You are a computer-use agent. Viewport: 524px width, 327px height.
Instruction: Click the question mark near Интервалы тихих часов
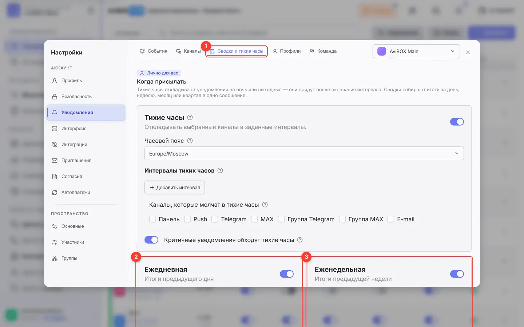[x=220, y=170]
